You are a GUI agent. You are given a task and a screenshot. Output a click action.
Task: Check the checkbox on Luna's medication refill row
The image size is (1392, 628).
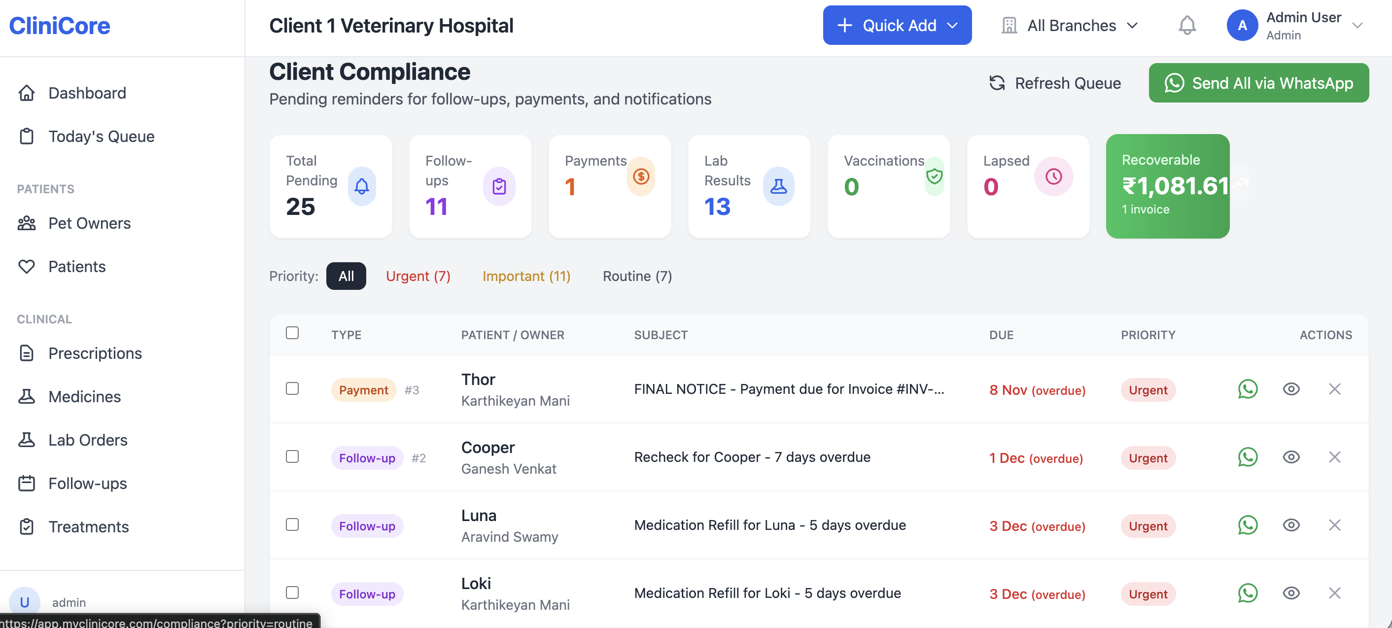pos(292,525)
